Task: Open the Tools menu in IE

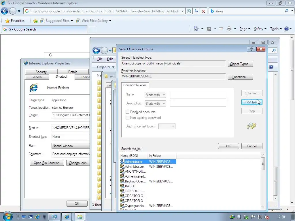Action: [276, 29]
